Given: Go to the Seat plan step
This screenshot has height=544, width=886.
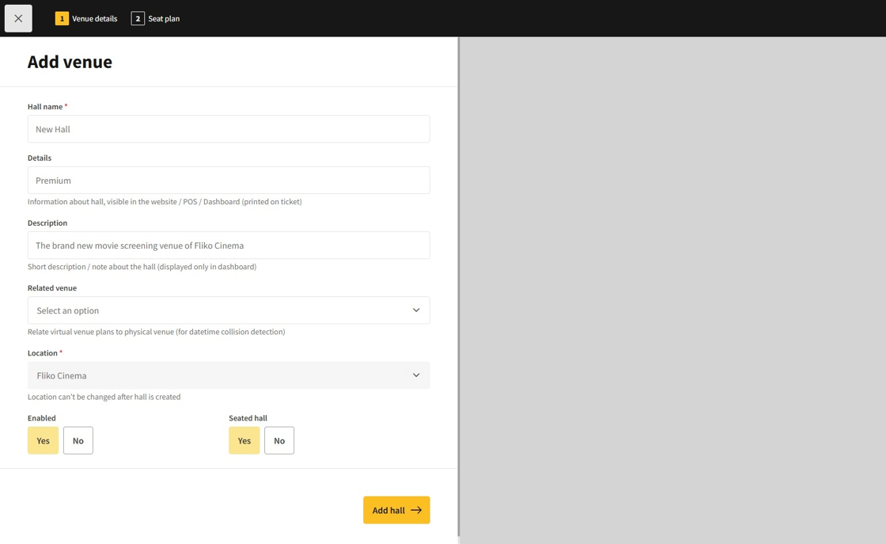Looking at the screenshot, I should tap(164, 18).
